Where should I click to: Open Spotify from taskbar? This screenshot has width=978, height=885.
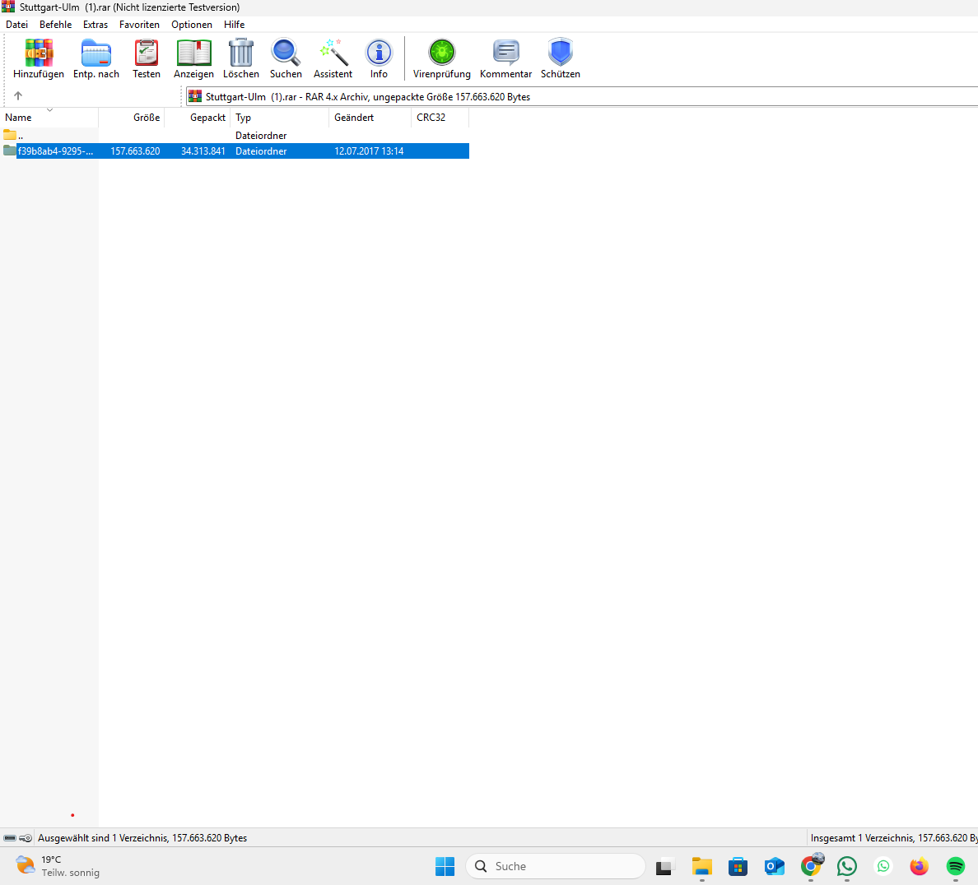click(x=956, y=866)
